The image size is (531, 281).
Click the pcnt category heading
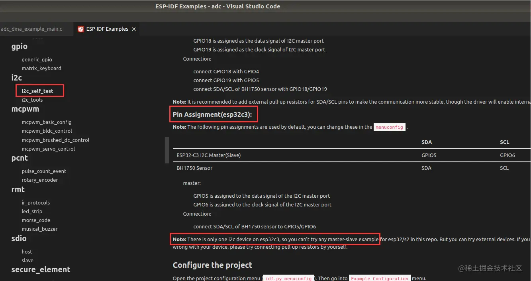20,158
